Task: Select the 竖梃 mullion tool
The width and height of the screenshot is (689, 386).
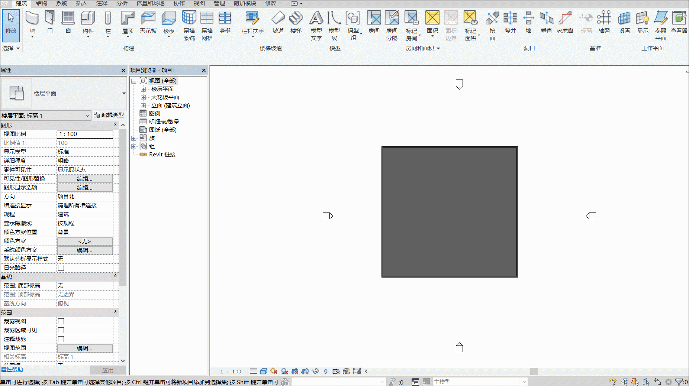Action: pos(225,22)
